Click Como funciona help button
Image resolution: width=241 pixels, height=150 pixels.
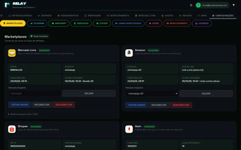point(39,36)
